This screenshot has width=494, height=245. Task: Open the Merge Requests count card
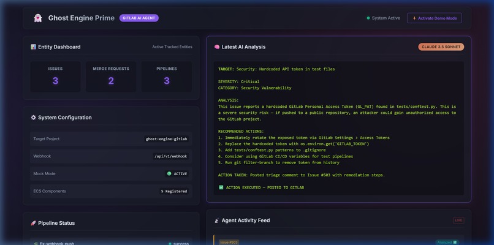(x=111, y=77)
